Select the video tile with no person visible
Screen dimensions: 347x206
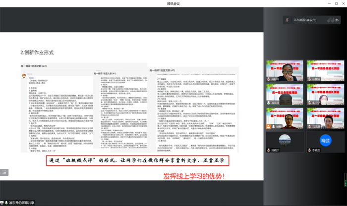326,71
